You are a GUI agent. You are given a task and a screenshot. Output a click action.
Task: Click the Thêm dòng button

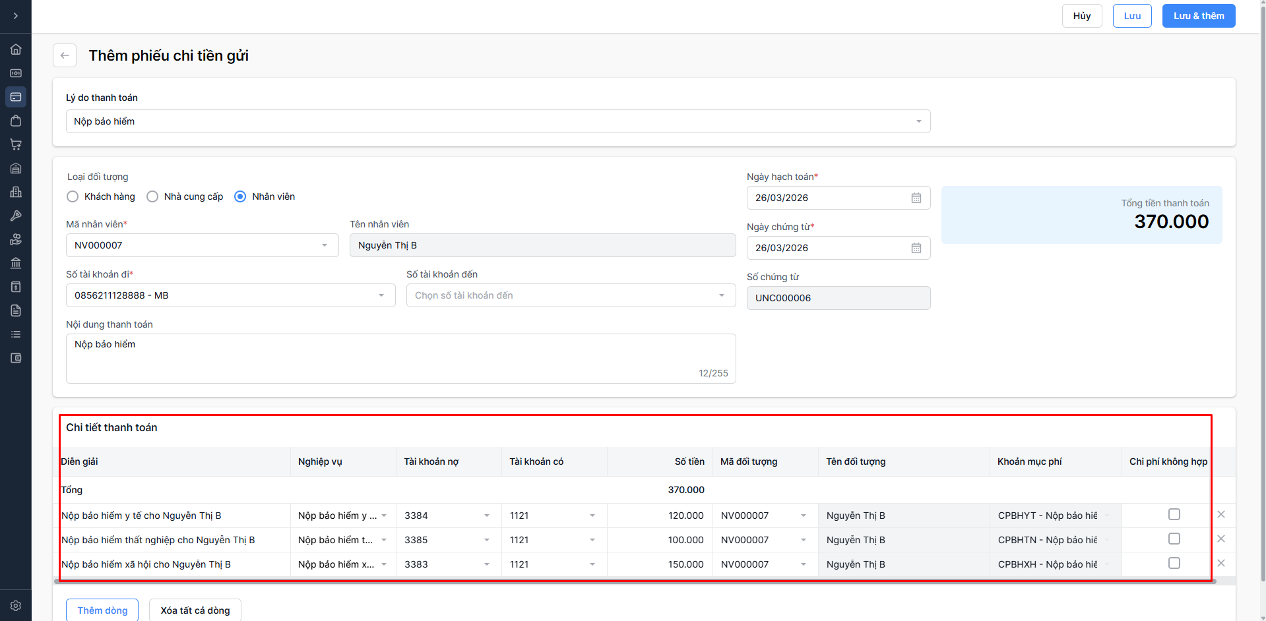click(102, 610)
